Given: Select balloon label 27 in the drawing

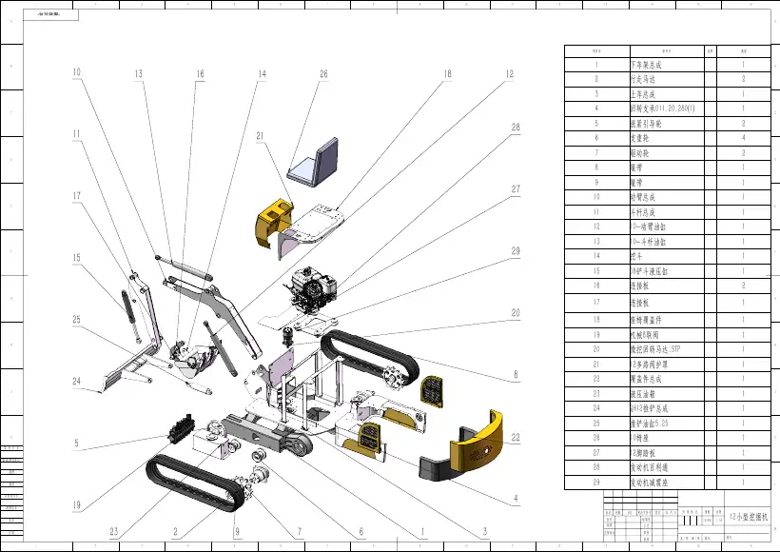Looking at the screenshot, I should [516, 189].
